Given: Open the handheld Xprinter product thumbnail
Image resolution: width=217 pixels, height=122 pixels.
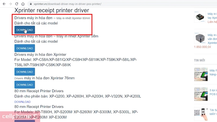Looking at the screenshot, I should click(x=200, y=17).
